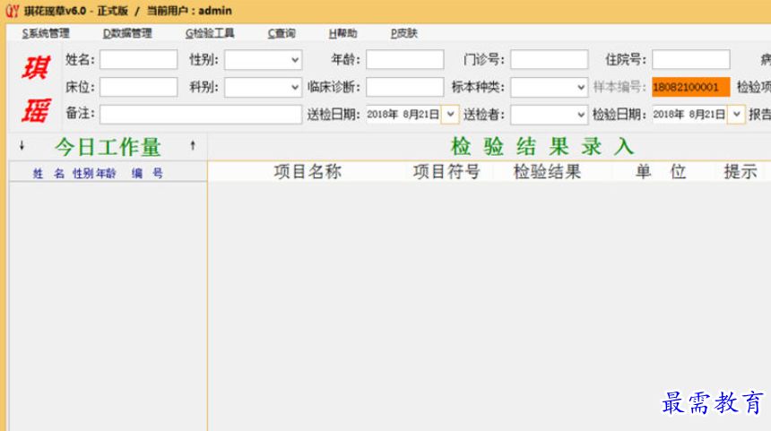Expand the 标本种类 dropdown
The image size is (771, 431).
[581, 87]
